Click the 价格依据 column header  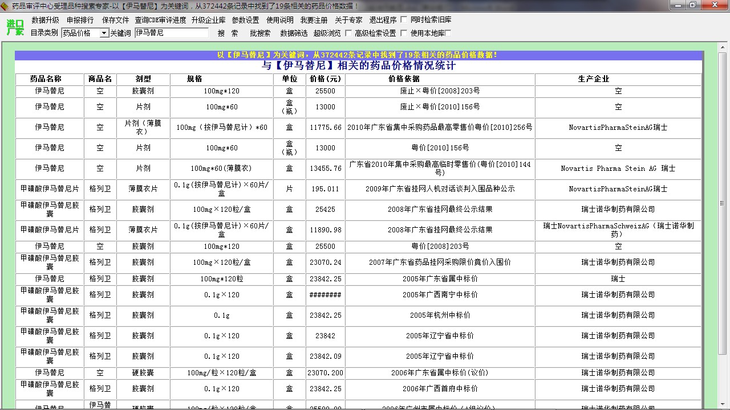tap(440, 79)
